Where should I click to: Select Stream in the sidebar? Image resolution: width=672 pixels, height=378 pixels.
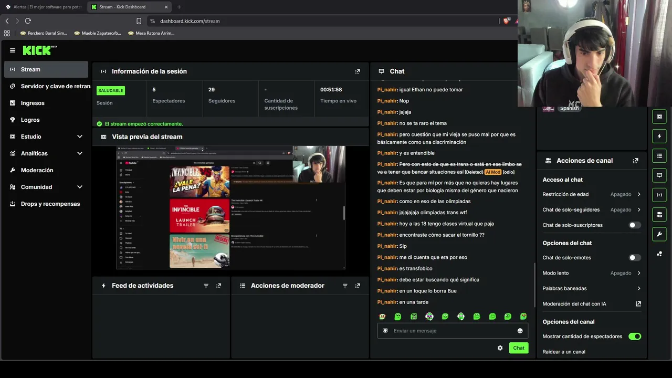pyautogui.click(x=46, y=69)
